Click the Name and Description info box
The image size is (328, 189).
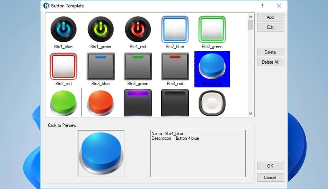pyautogui.click(x=198, y=153)
